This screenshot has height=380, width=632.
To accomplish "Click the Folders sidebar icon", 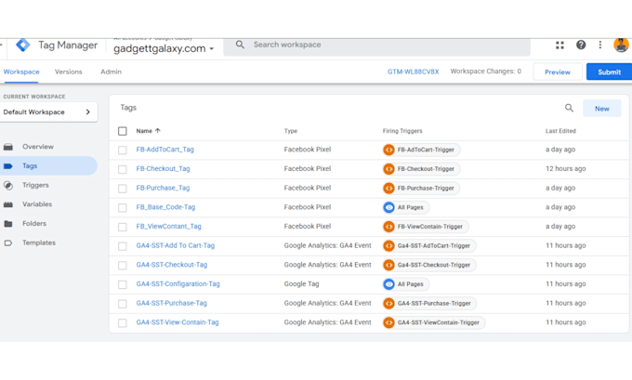I will tap(8, 224).
